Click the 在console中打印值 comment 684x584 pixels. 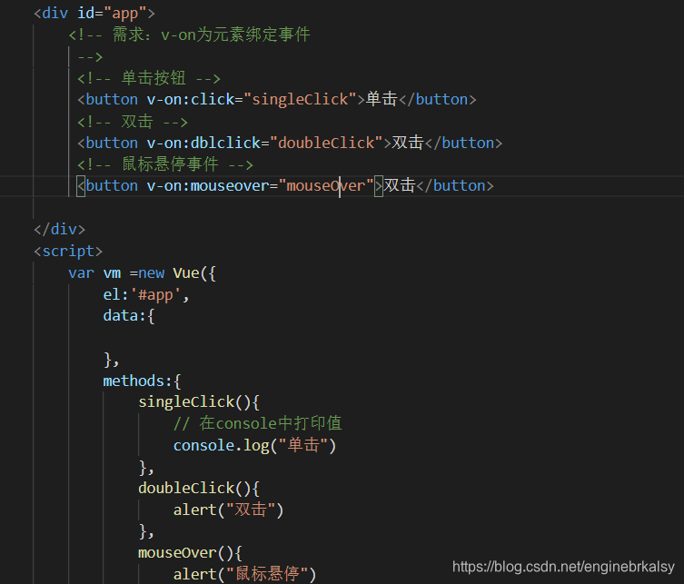[257, 423]
